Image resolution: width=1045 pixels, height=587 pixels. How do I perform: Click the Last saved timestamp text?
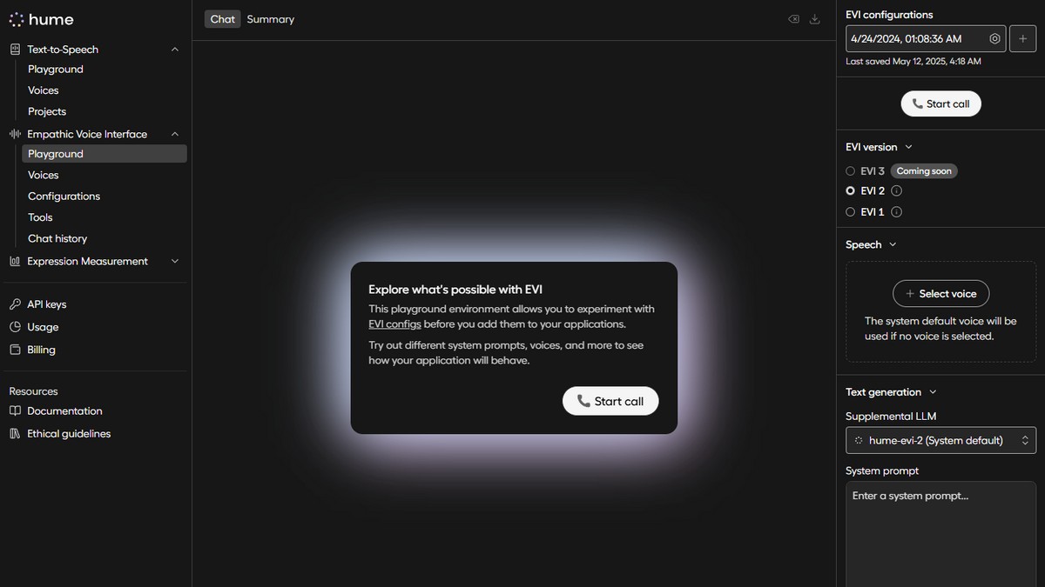(914, 62)
